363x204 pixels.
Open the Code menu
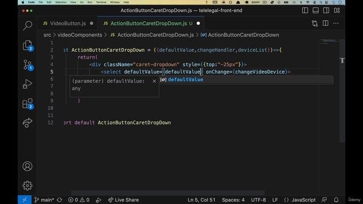[31, 2]
